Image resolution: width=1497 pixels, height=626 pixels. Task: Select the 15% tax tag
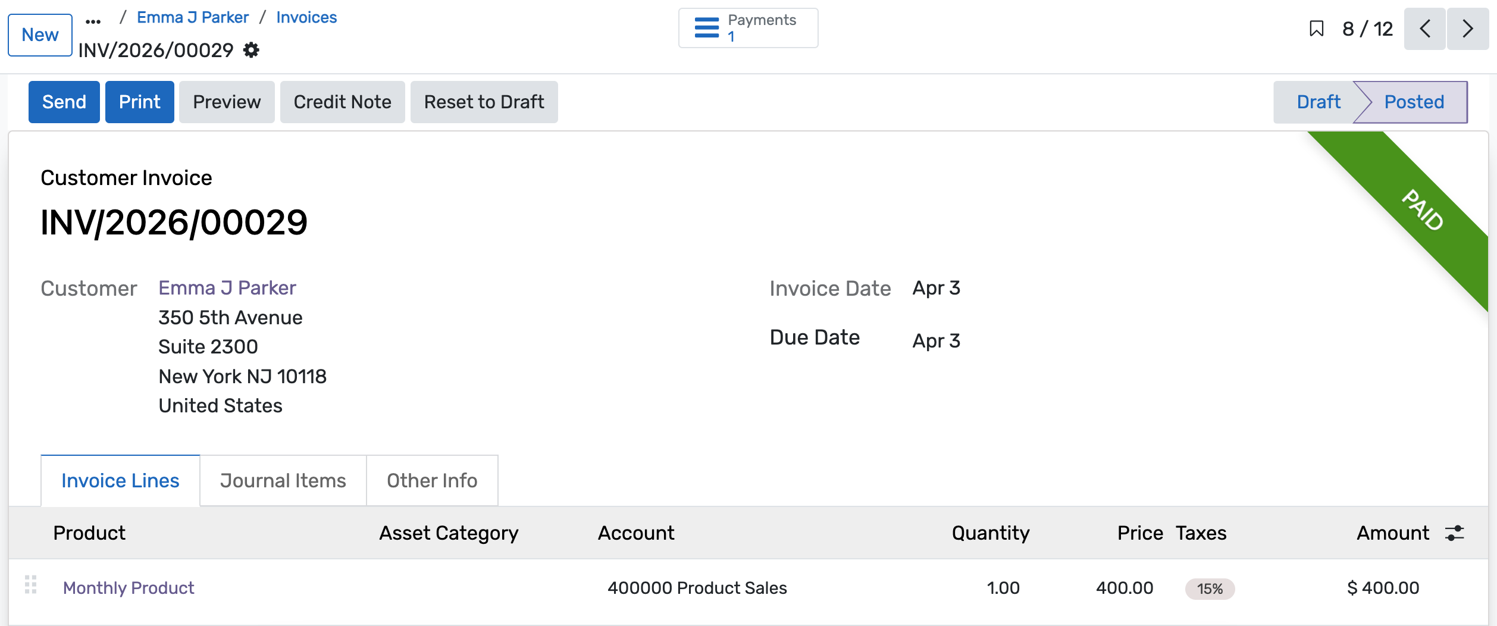tap(1208, 589)
